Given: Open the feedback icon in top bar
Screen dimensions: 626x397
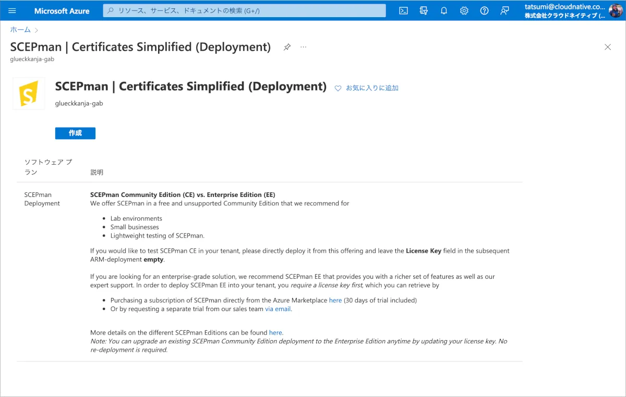Looking at the screenshot, I should [x=504, y=11].
